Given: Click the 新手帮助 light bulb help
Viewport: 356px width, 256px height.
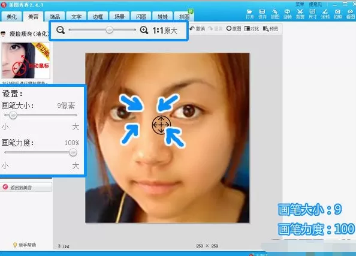Looking at the screenshot, I should (x=25, y=245).
